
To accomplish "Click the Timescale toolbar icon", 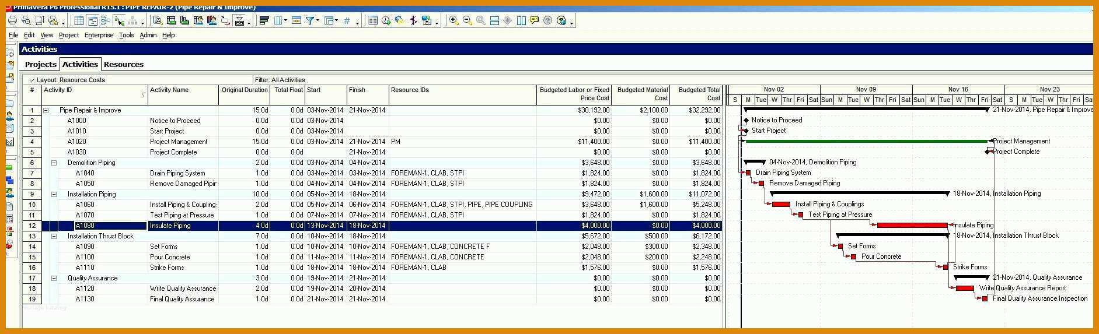I will 296,20.
